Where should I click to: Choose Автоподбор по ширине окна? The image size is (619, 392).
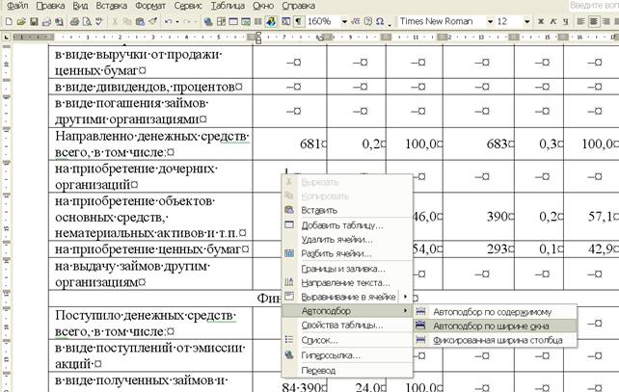click(x=495, y=326)
